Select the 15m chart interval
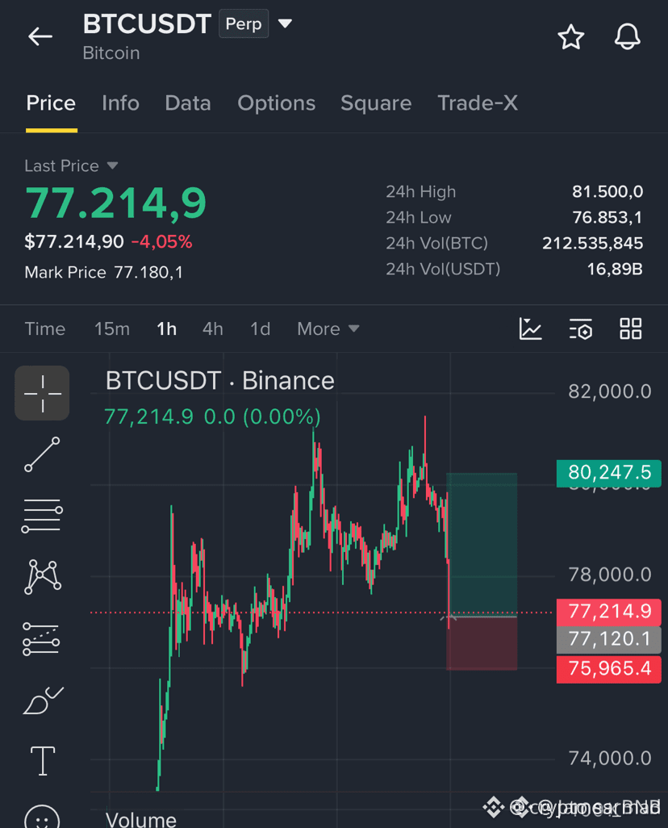The width and height of the screenshot is (668, 828). (112, 329)
